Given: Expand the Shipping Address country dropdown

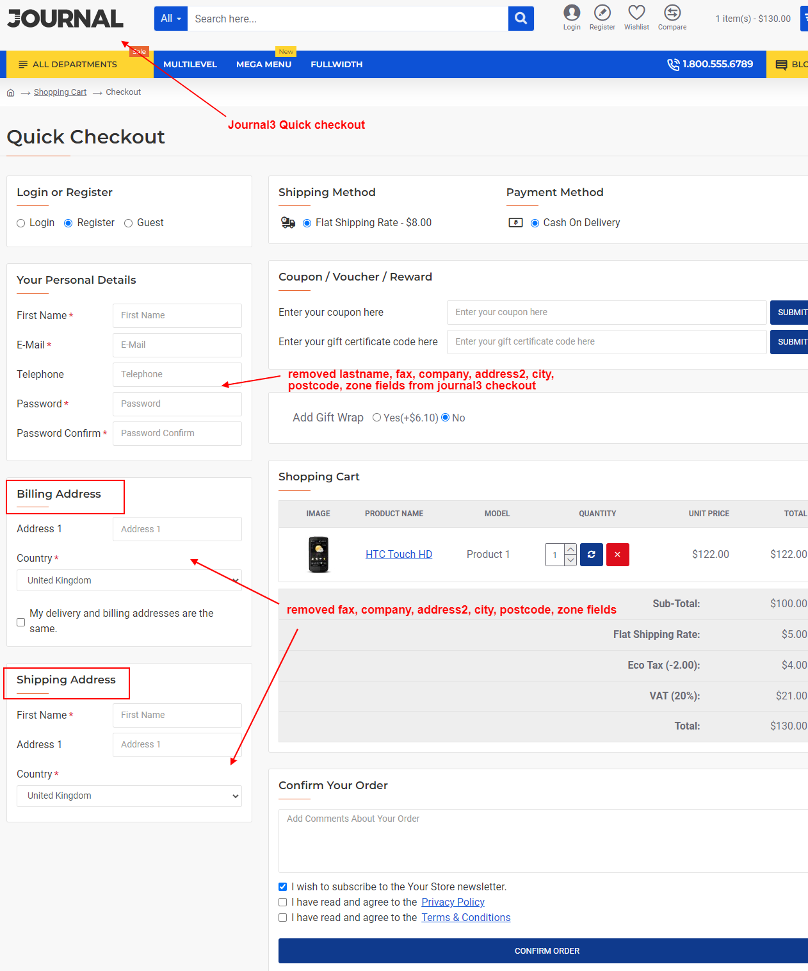Looking at the screenshot, I should pyautogui.click(x=129, y=796).
